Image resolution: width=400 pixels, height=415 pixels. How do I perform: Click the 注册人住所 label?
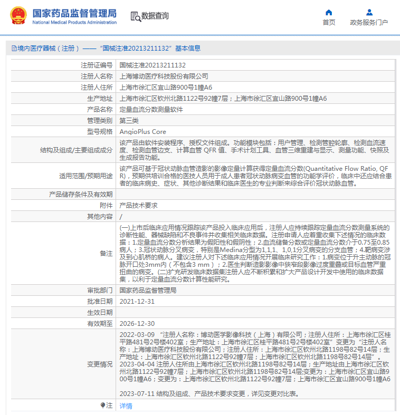pyautogui.click(x=97, y=88)
